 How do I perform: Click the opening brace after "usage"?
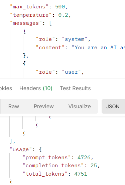click(x=40, y=149)
